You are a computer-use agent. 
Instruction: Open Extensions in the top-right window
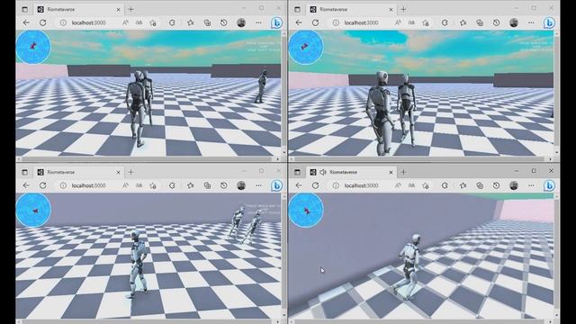click(445, 22)
